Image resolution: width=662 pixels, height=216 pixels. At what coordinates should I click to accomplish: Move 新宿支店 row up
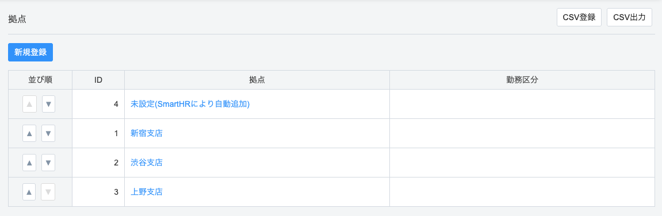(x=29, y=133)
